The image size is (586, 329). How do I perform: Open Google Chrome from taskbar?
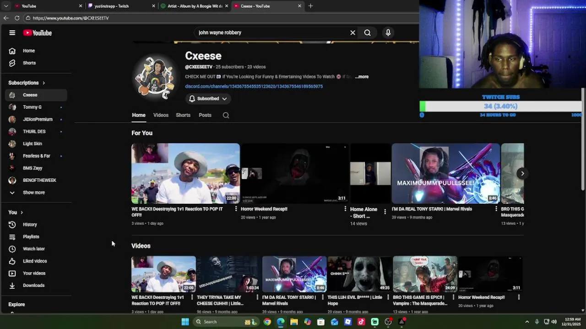point(267,322)
